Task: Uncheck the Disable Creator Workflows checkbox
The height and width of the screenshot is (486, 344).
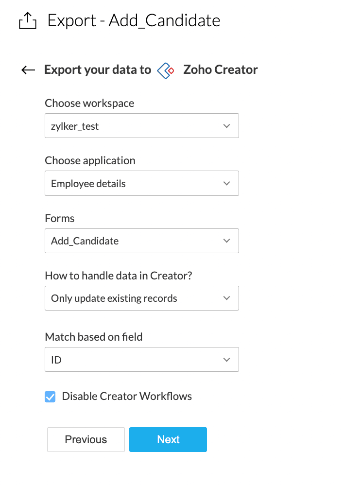Action: [50, 397]
